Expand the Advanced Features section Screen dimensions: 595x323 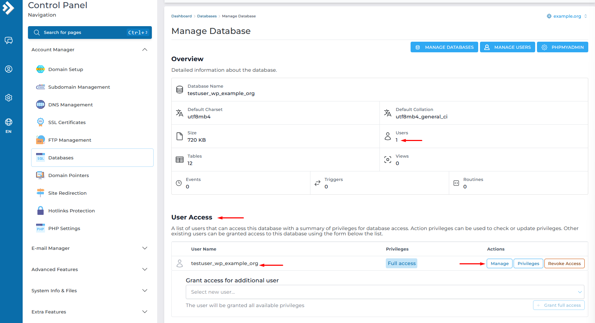click(144, 270)
